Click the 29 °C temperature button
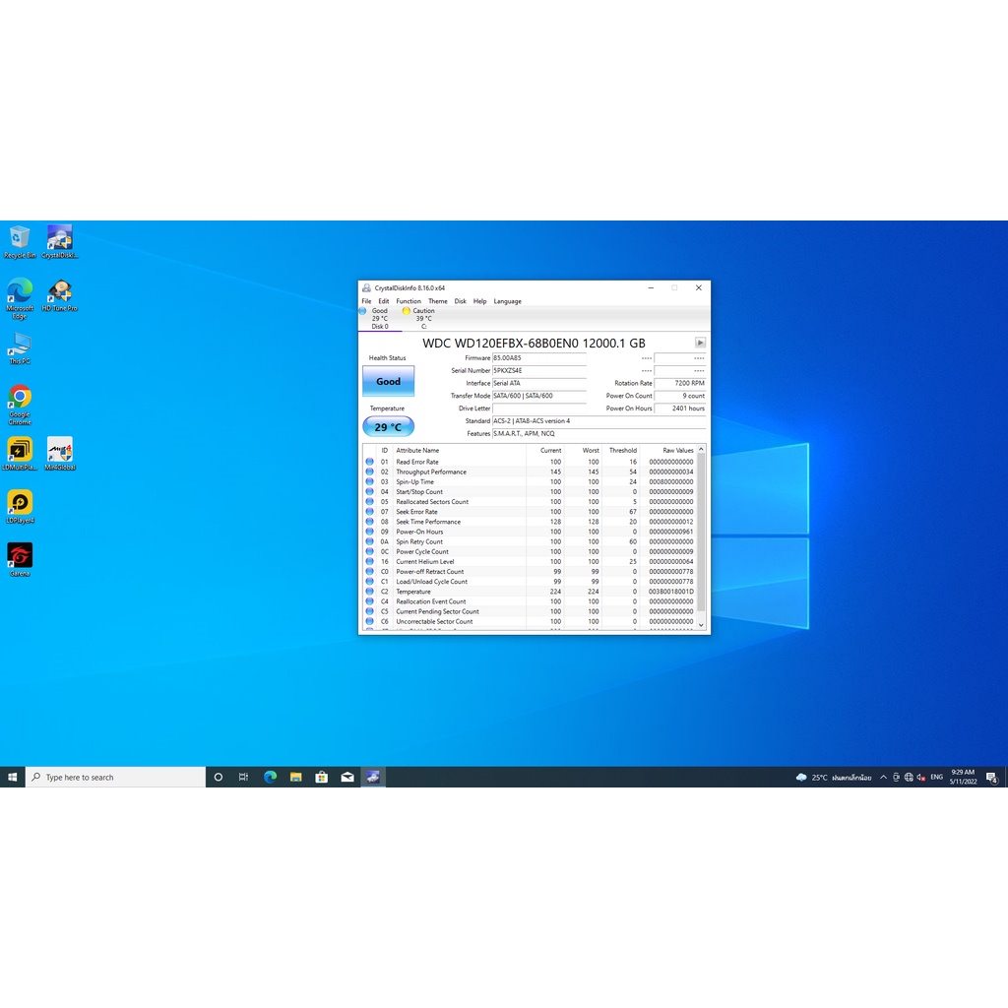The image size is (1008, 1008). tap(388, 427)
